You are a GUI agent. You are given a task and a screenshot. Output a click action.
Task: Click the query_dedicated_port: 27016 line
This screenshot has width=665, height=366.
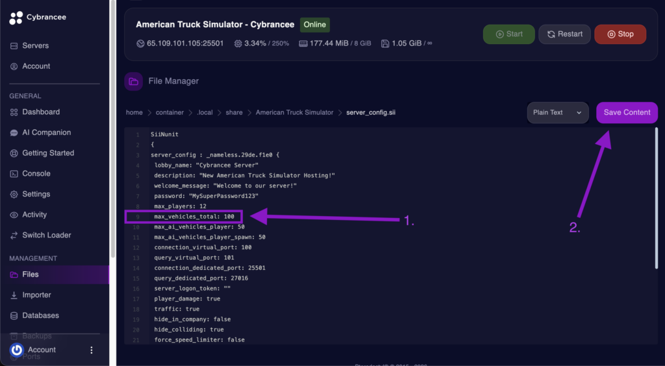pyautogui.click(x=201, y=278)
